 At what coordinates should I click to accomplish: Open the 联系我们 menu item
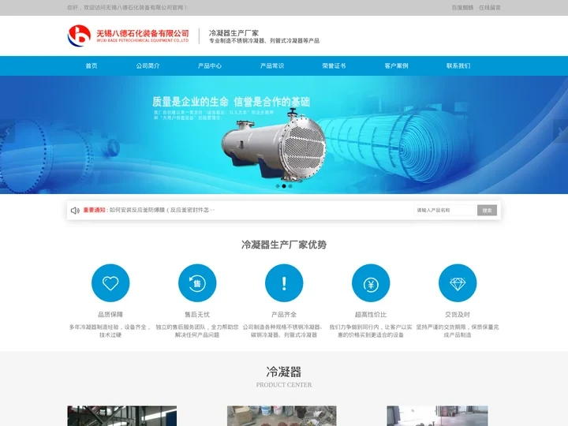[x=458, y=66]
